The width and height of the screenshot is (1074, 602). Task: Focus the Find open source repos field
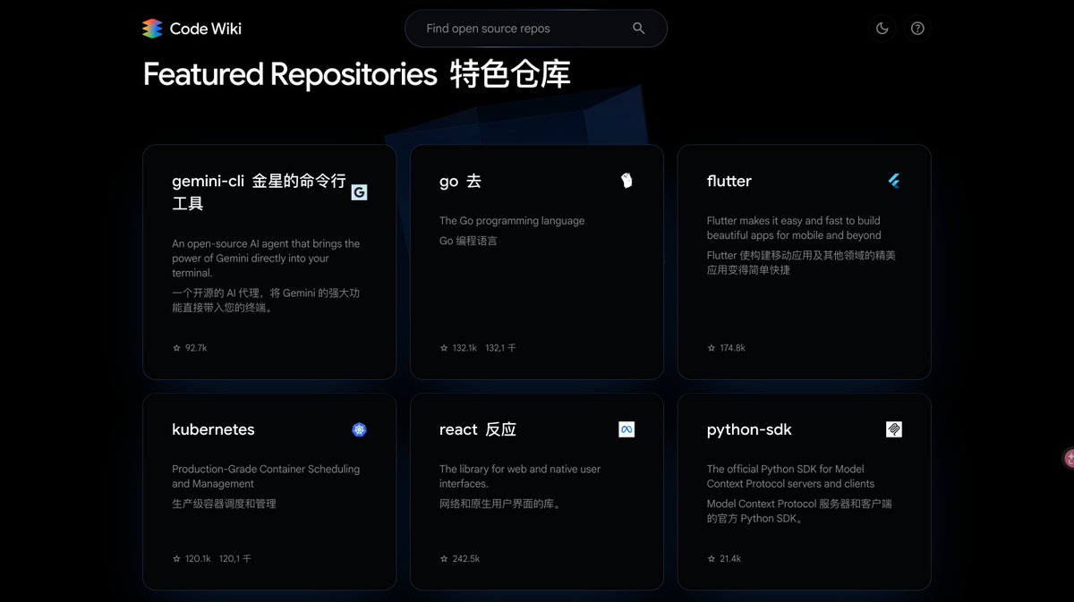coord(536,29)
